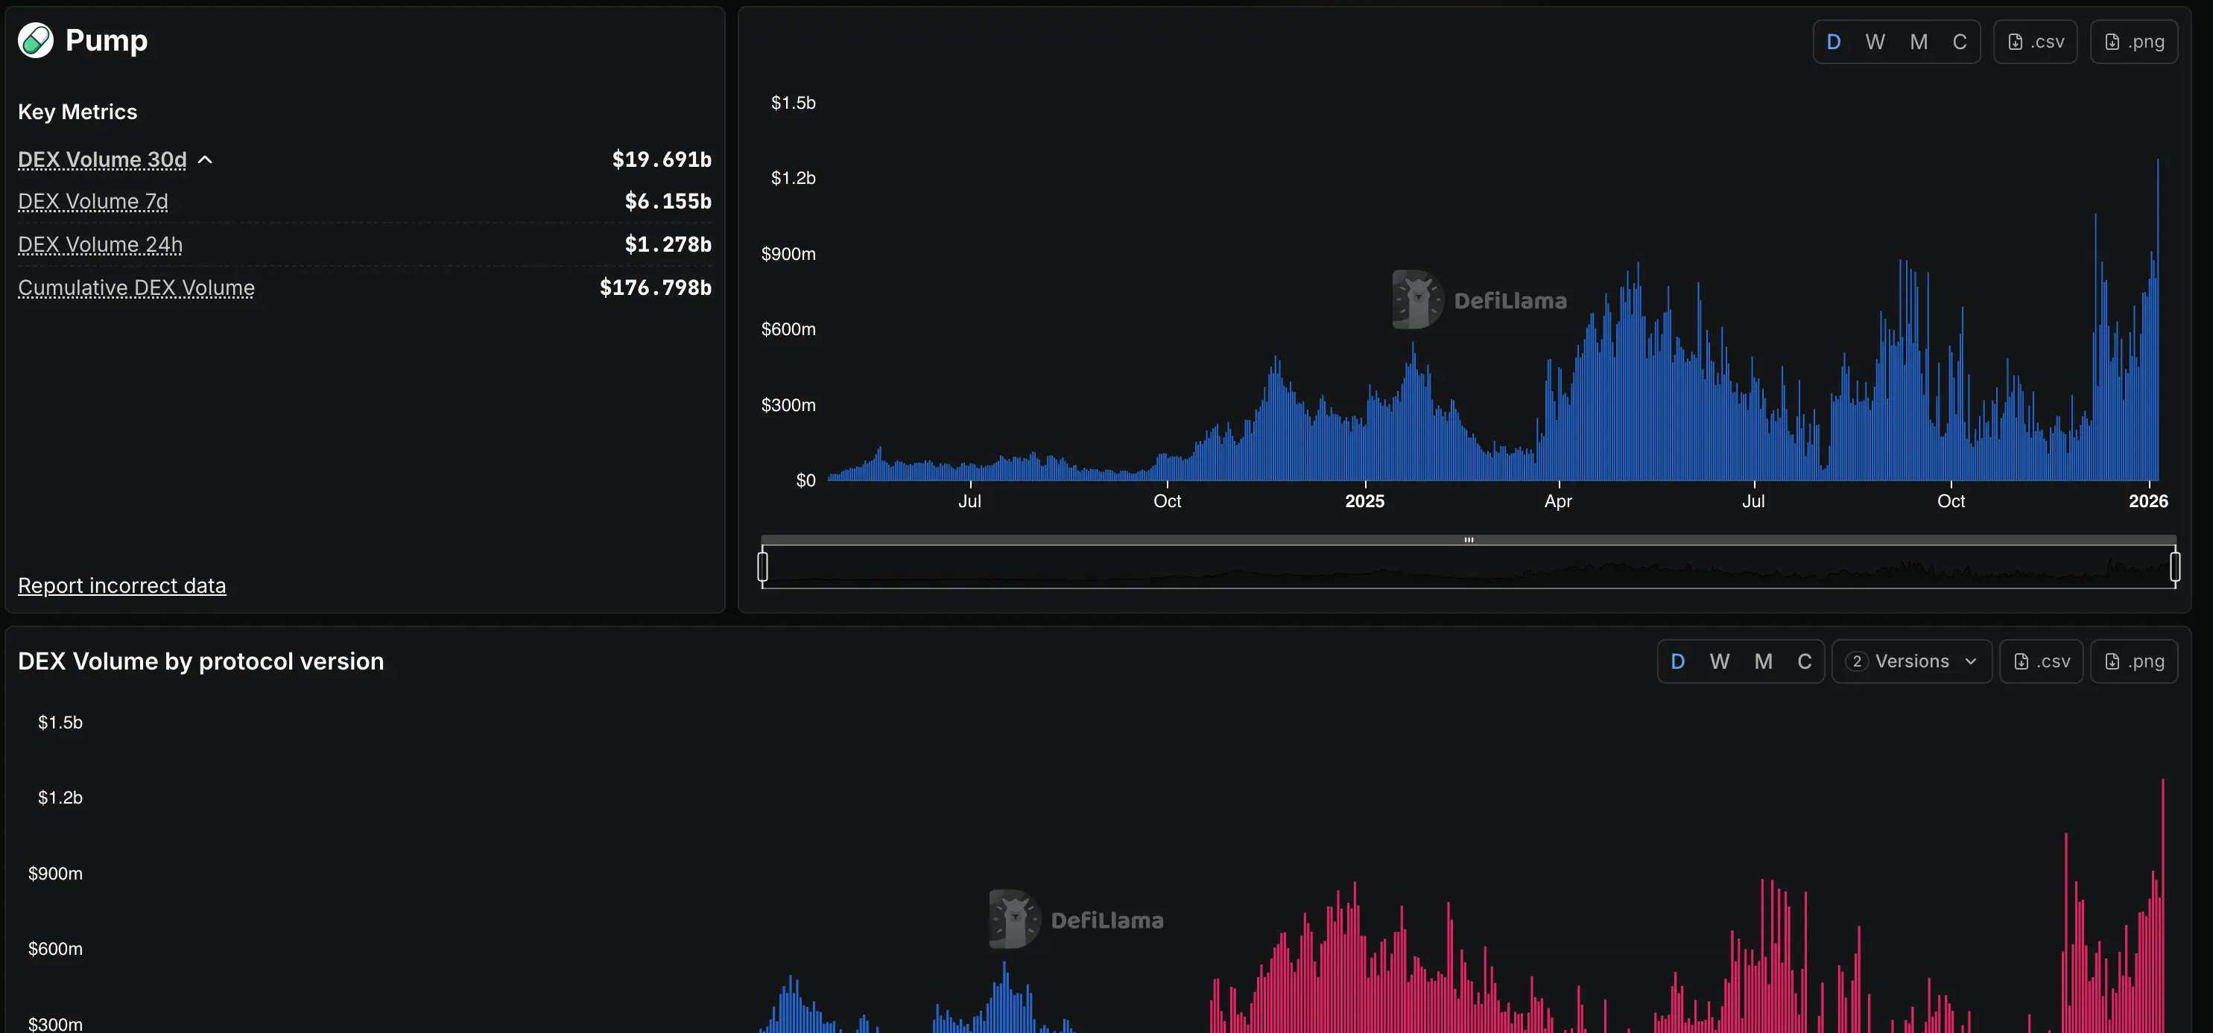Click the Pump protocol logo icon

[35, 40]
